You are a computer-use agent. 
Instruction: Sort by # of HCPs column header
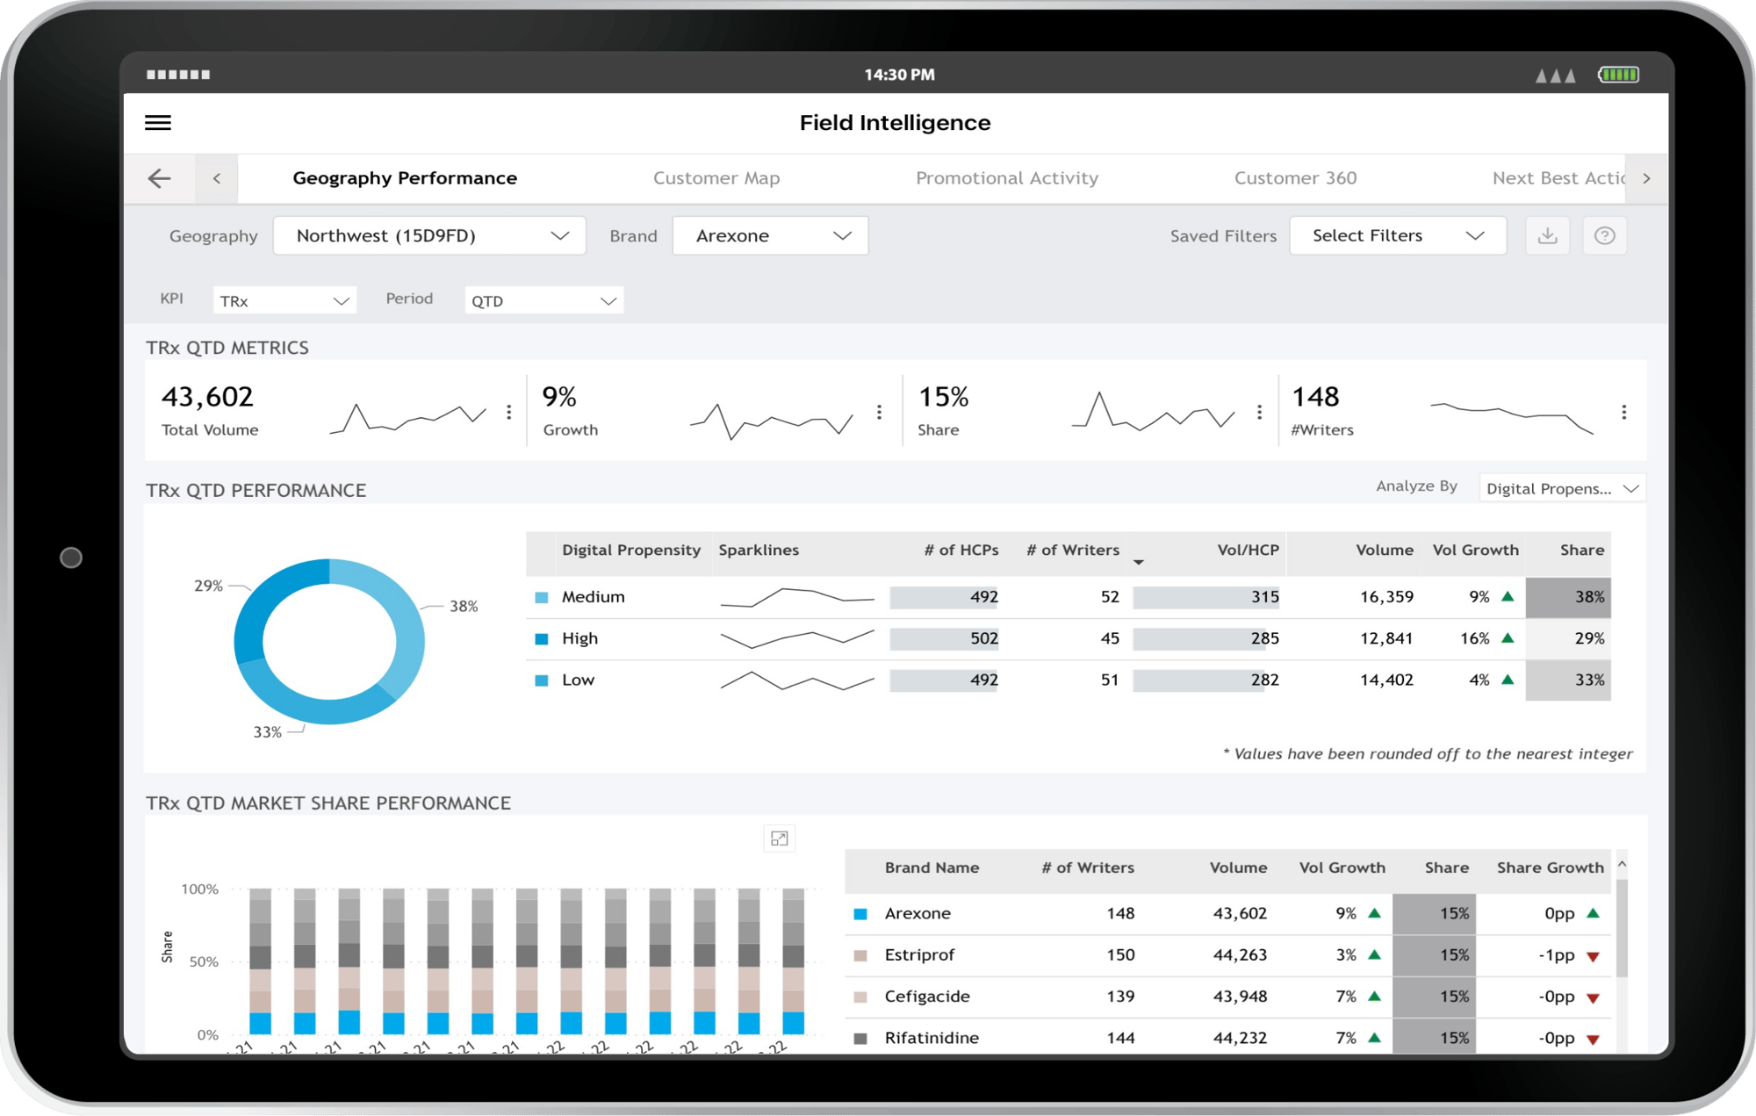(x=961, y=550)
